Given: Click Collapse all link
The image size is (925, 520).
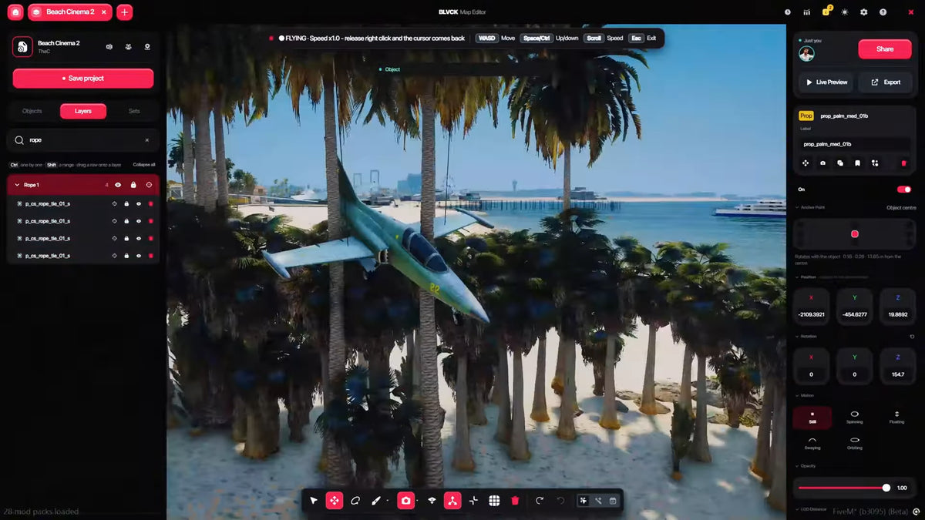Looking at the screenshot, I should [144, 165].
